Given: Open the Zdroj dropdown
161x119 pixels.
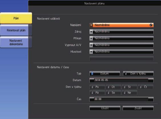Looking at the screenshot, I should click(x=122, y=32).
